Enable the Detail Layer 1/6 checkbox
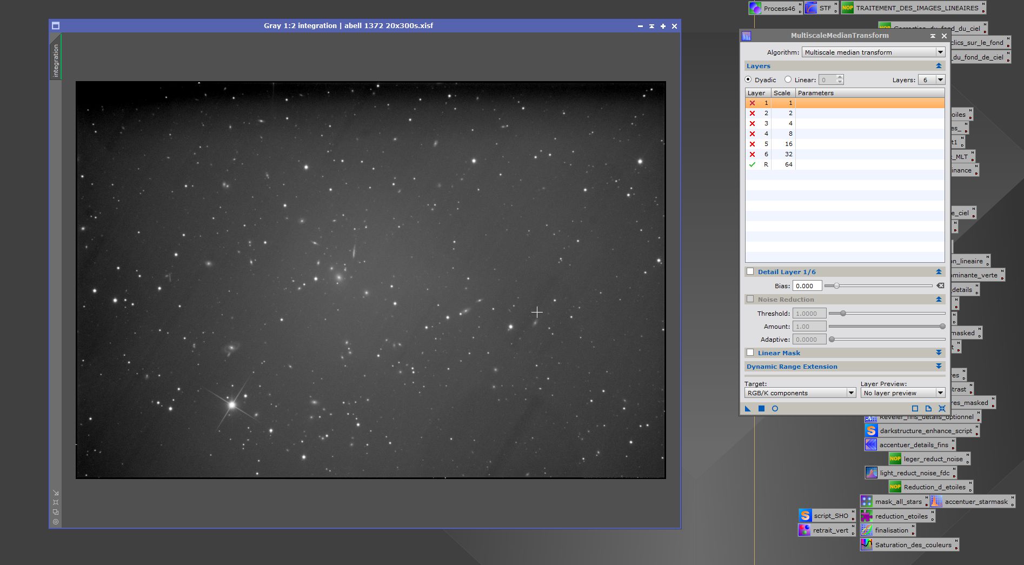Image resolution: width=1024 pixels, height=565 pixels. 750,271
